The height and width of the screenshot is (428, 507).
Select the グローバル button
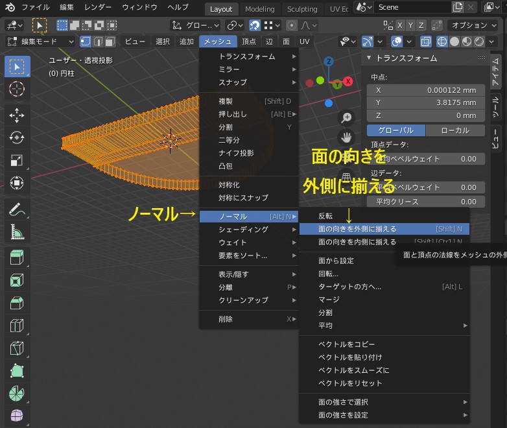[x=396, y=130]
